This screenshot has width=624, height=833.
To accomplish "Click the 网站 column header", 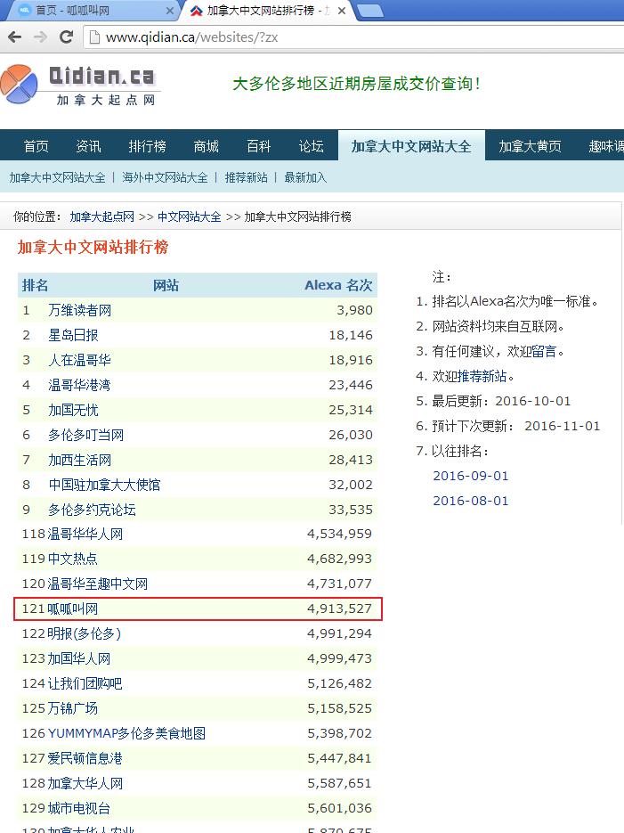I will 166,285.
